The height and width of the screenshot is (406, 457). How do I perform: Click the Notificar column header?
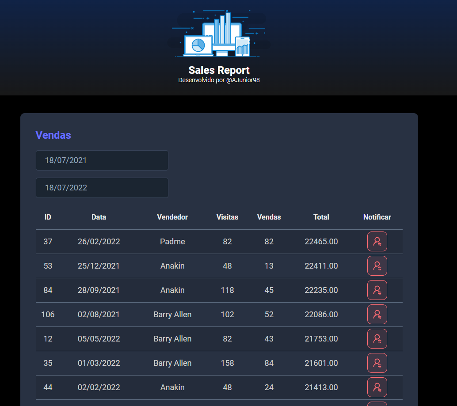377,217
